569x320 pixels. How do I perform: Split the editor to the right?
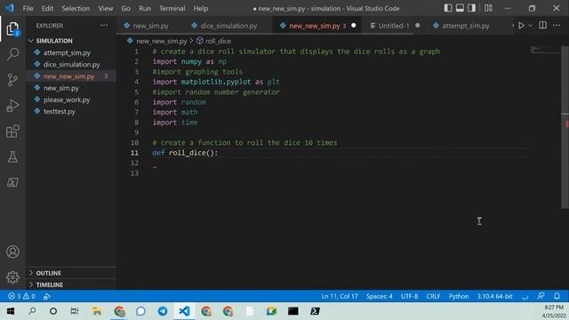[543, 26]
